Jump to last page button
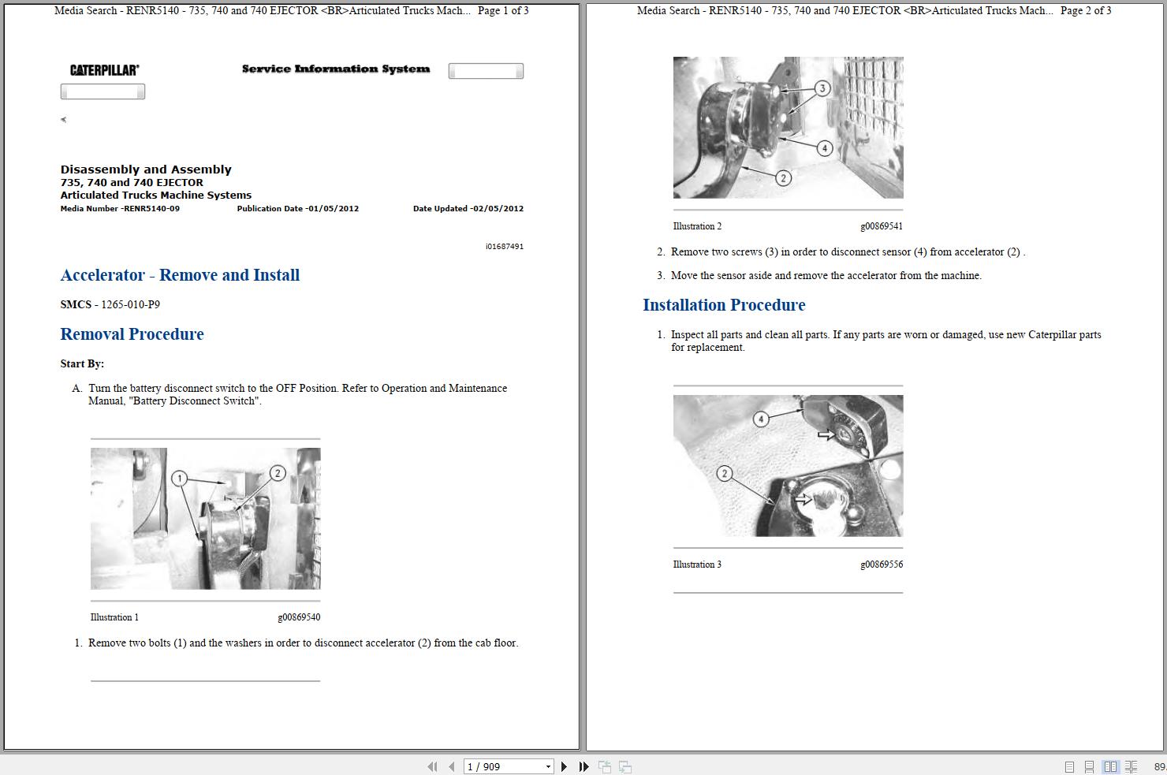This screenshot has width=1167, height=775. (583, 766)
